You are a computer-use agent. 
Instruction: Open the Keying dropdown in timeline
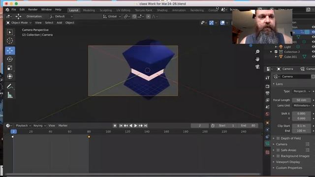[39, 126]
